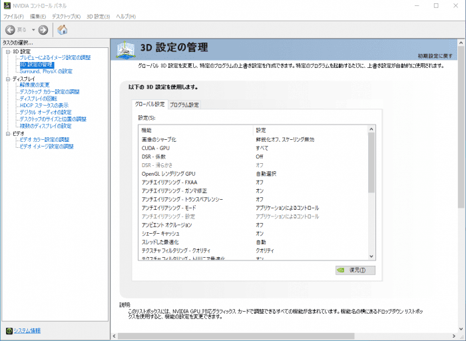This screenshot has width=466, height=341.
Task: Click the NVIDIA logo on 復元 button
Action: pyautogui.click(x=341, y=270)
